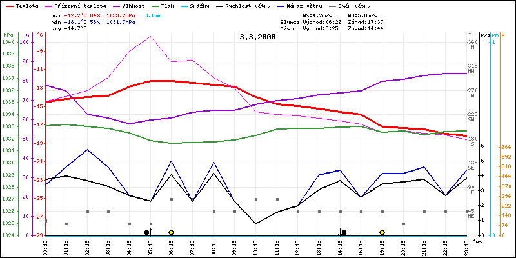Click the °C temperature axis label
The width and height of the screenshot is (516, 258).
(40, 34)
